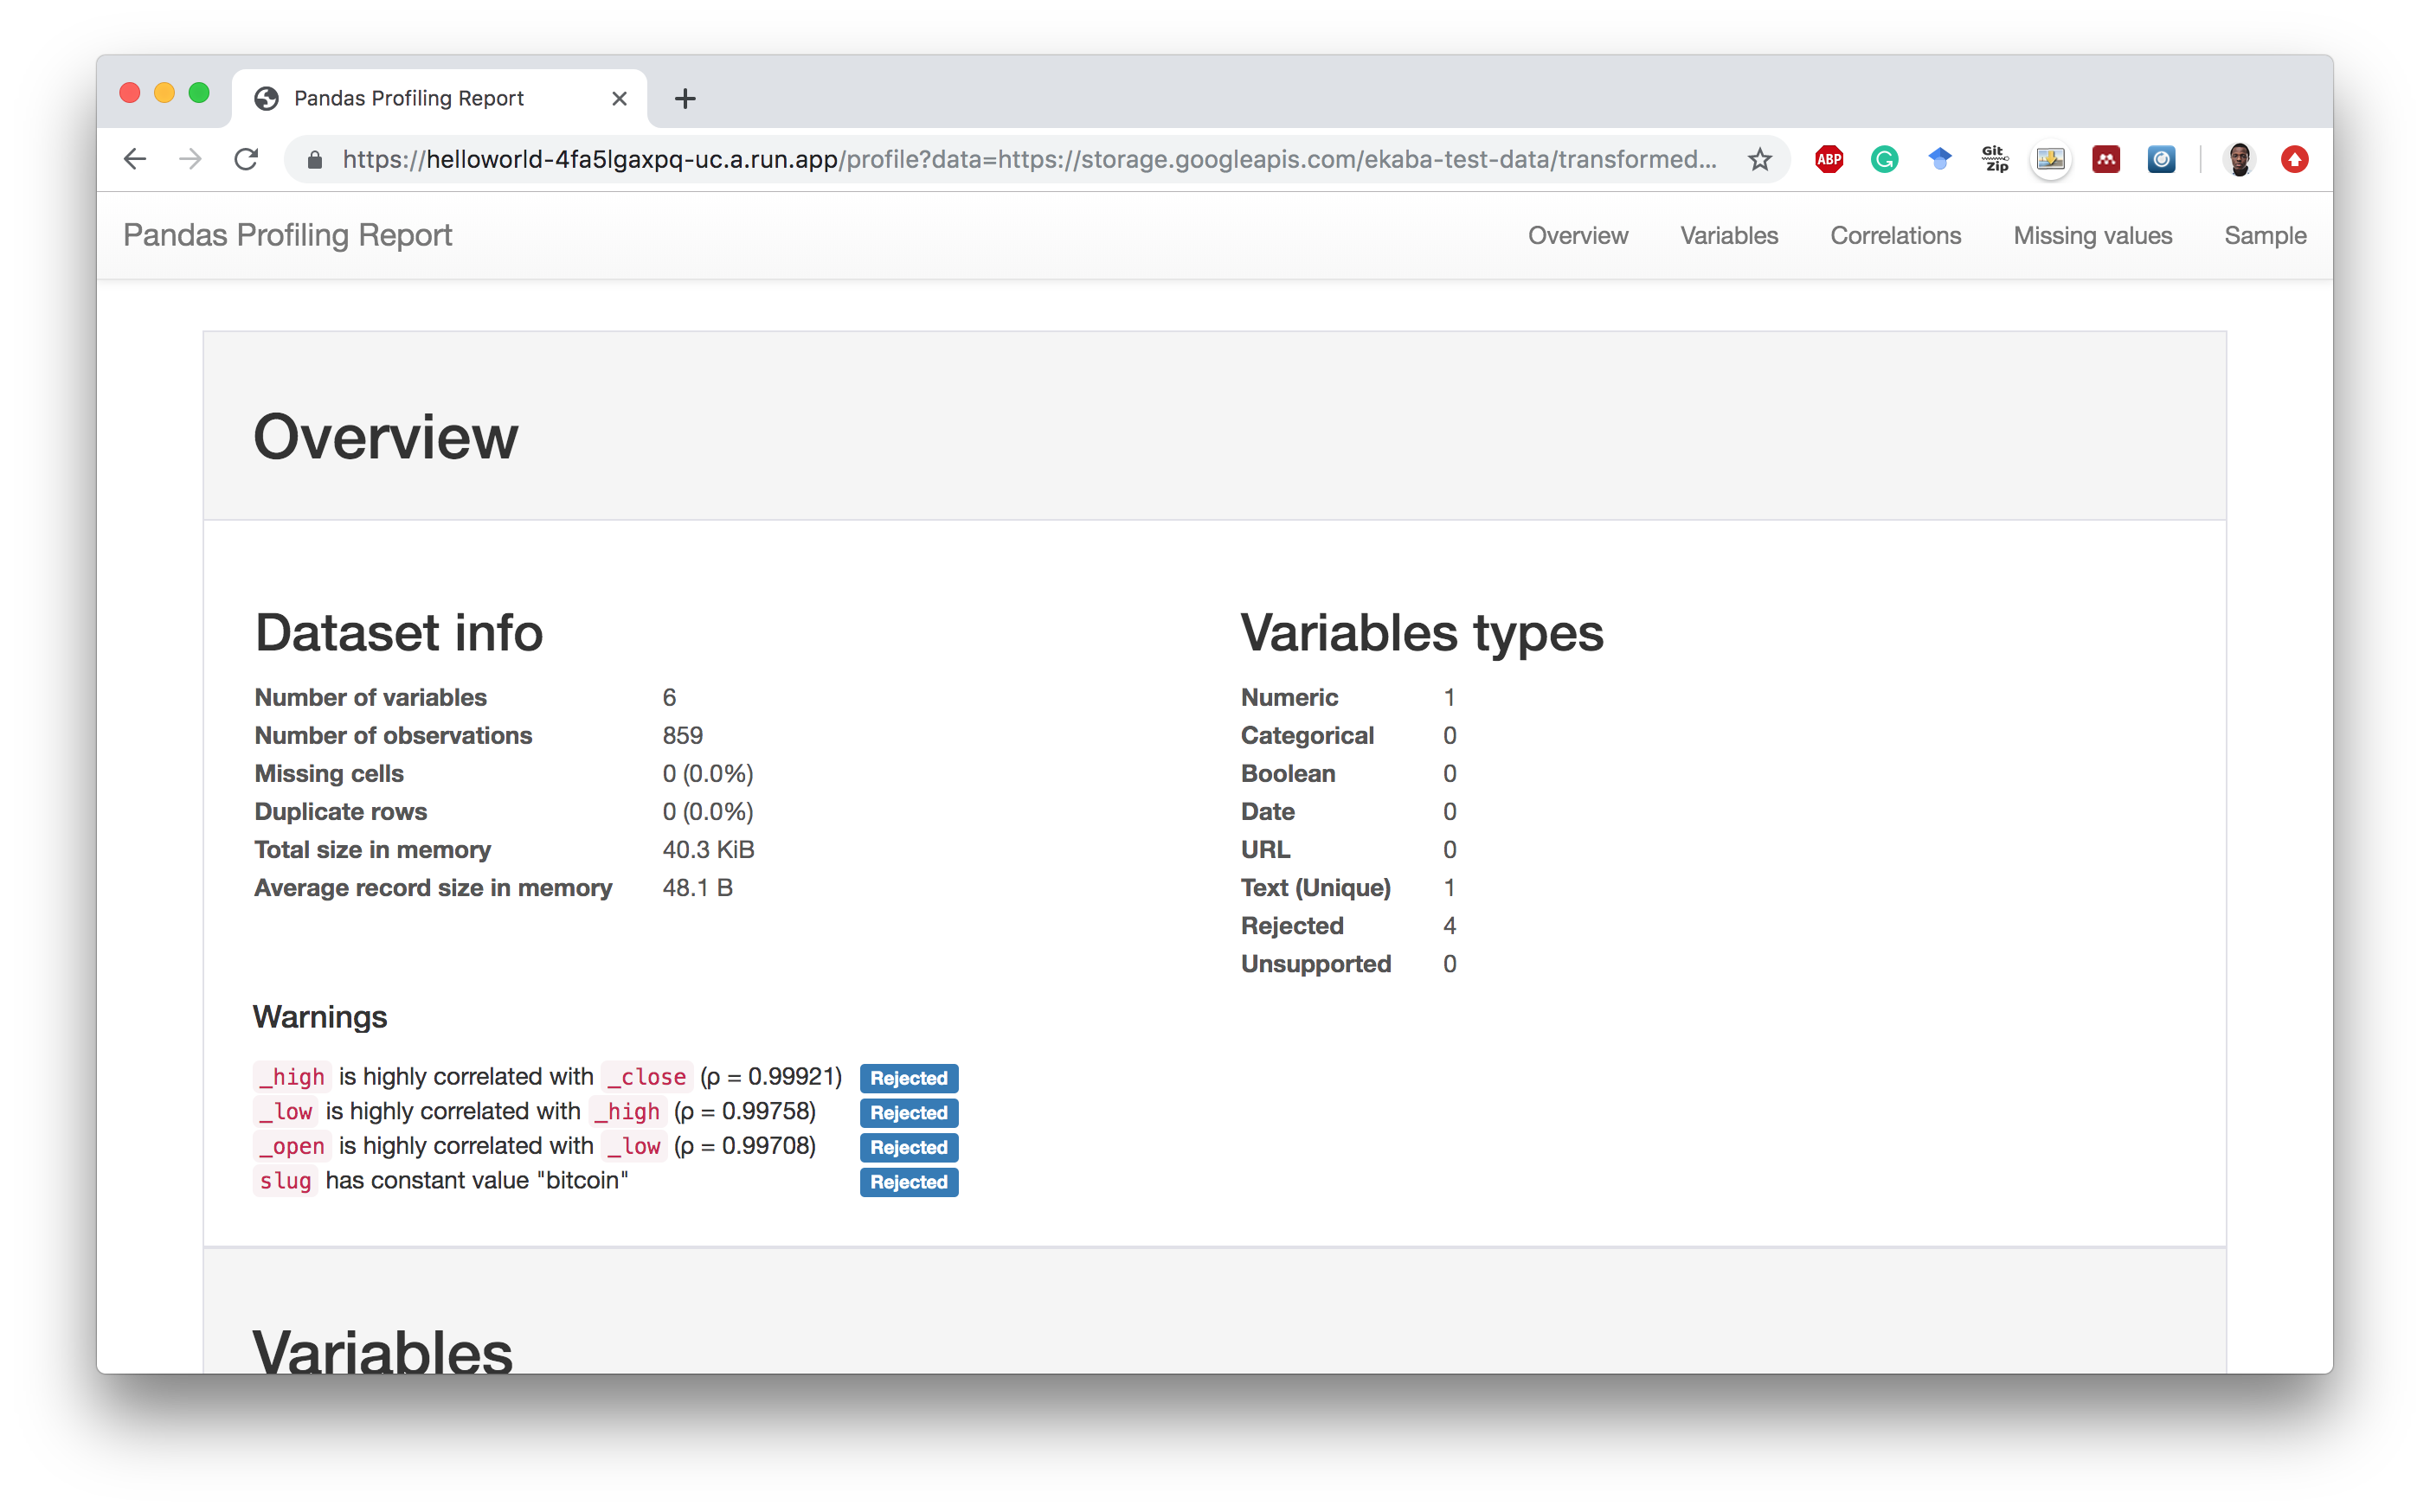
Task: Open the Variables nav link
Action: tap(1729, 236)
